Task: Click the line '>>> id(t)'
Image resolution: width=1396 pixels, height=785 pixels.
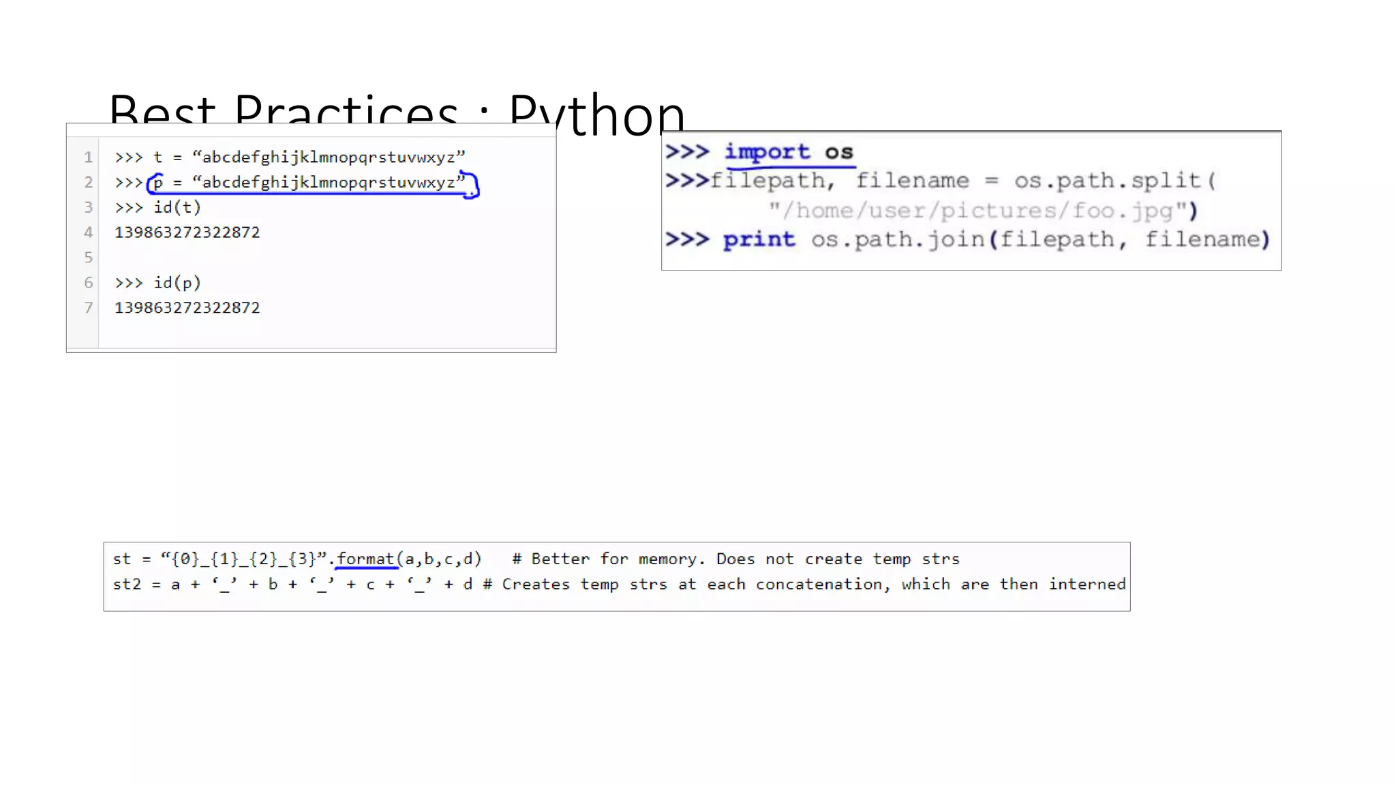Action: coord(157,207)
